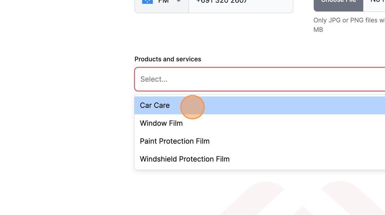
Task: Click the red border of the select field
Action: pos(260,68)
